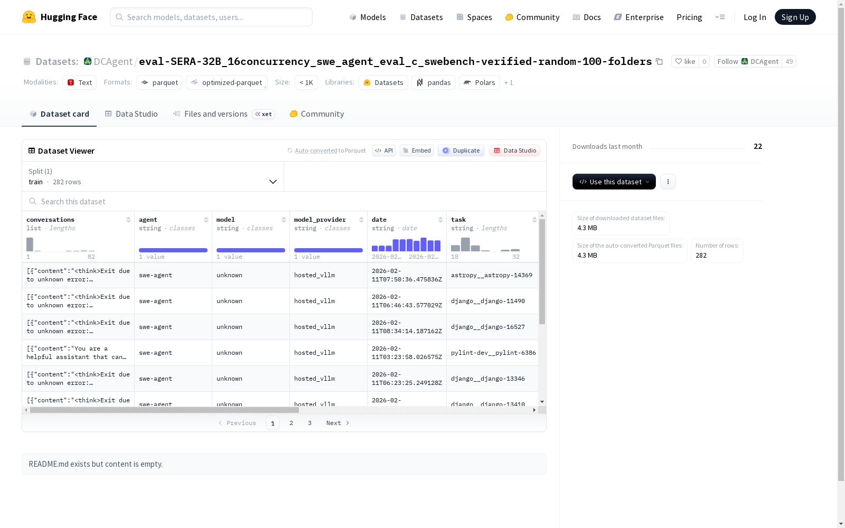Viewport: 845px width, 528px height.
Task: Click the Datasets library tag
Action: pos(383,82)
